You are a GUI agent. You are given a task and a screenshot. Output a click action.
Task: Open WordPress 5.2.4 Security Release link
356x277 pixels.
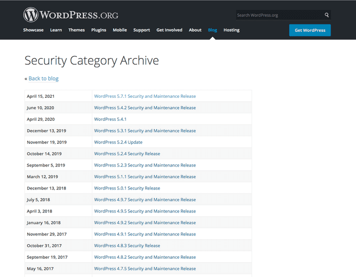click(127, 153)
